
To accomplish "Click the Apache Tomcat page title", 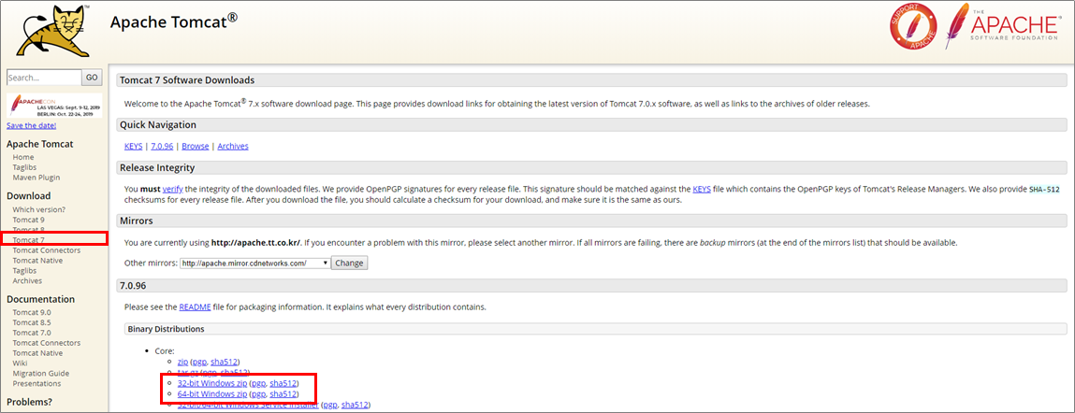I will click(174, 21).
